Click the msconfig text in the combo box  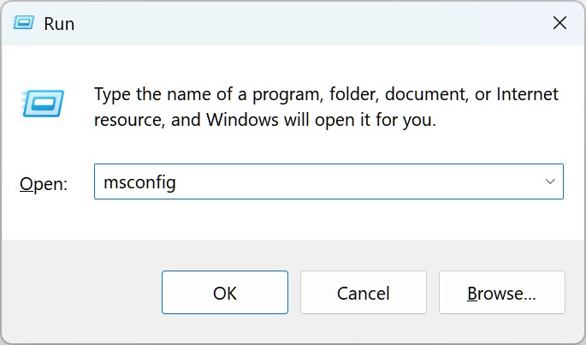tap(139, 182)
